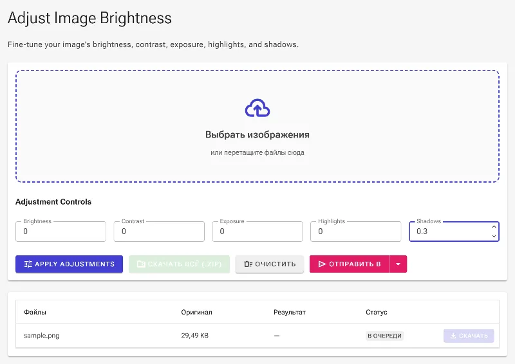Click the folder icon on Скачать всё
This screenshot has height=364, width=515.
coord(141,264)
